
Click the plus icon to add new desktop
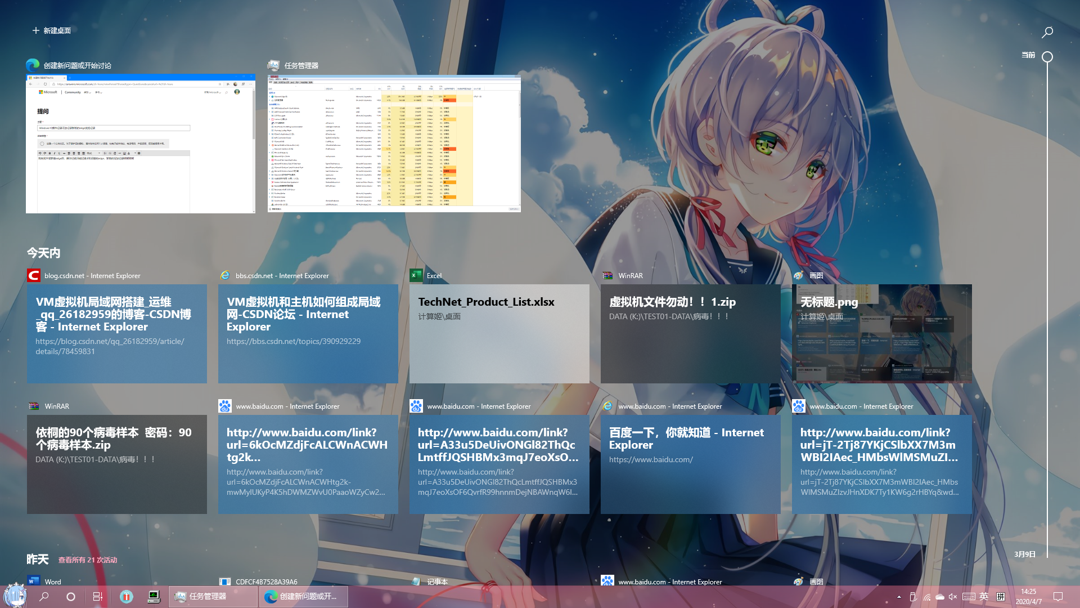tap(36, 30)
